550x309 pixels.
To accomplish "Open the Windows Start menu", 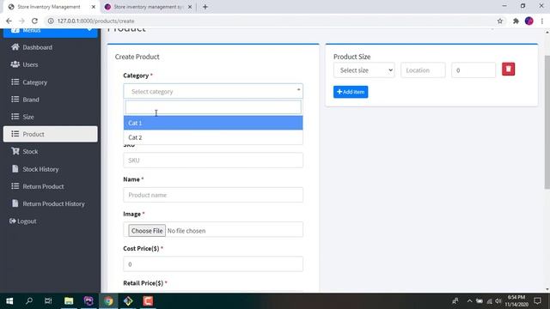I will [9, 301].
